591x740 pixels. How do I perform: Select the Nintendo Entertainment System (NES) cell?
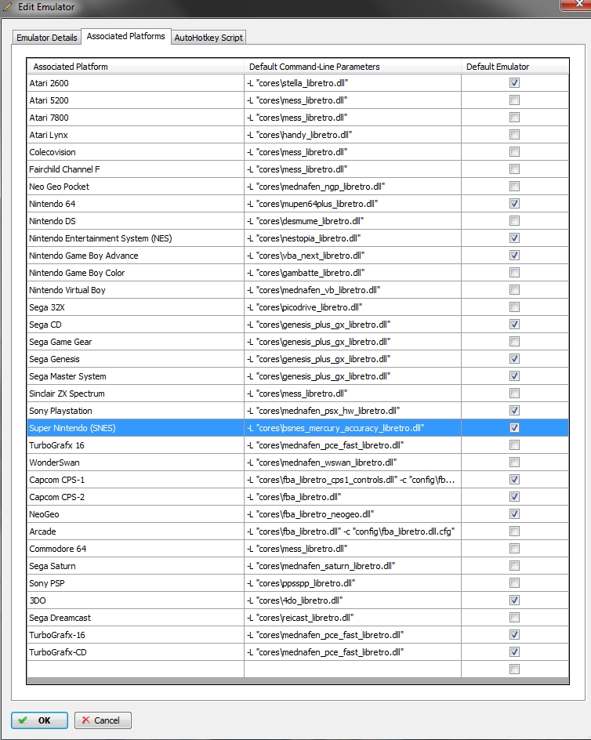[x=136, y=238]
